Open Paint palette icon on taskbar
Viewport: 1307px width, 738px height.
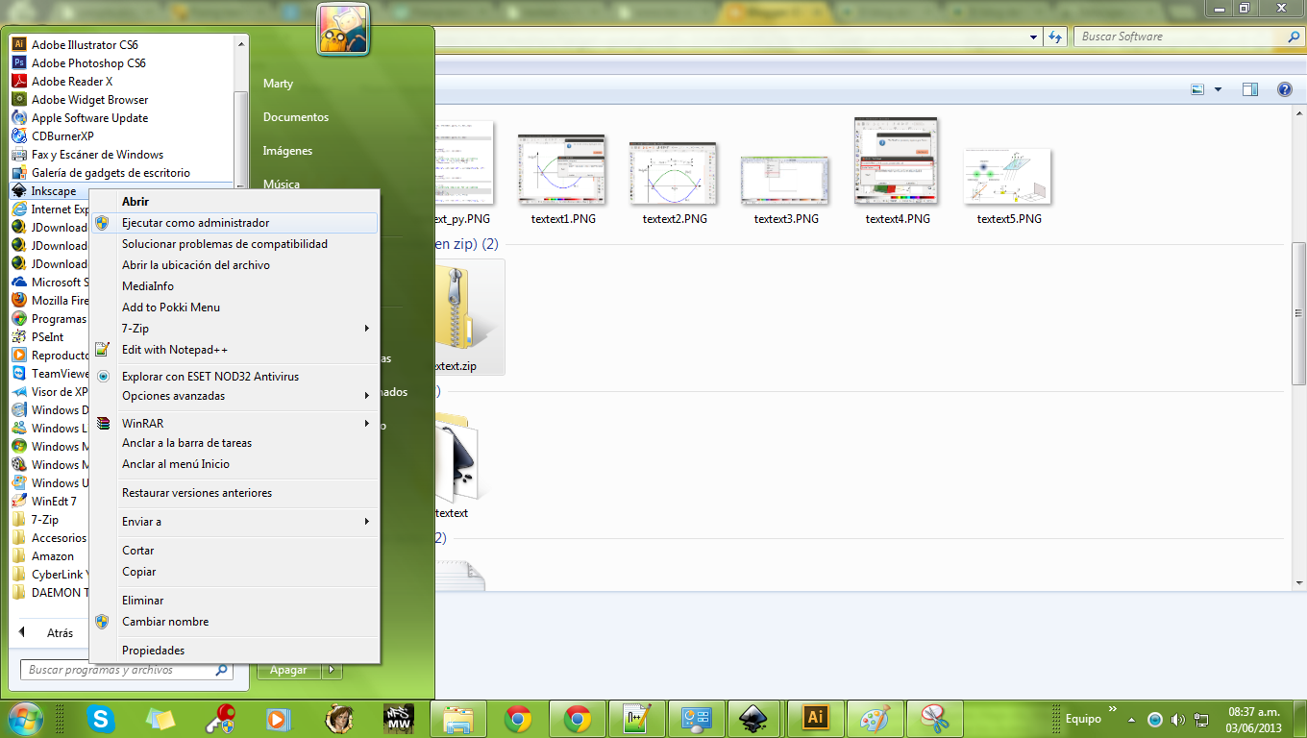click(x=875, y=718)
